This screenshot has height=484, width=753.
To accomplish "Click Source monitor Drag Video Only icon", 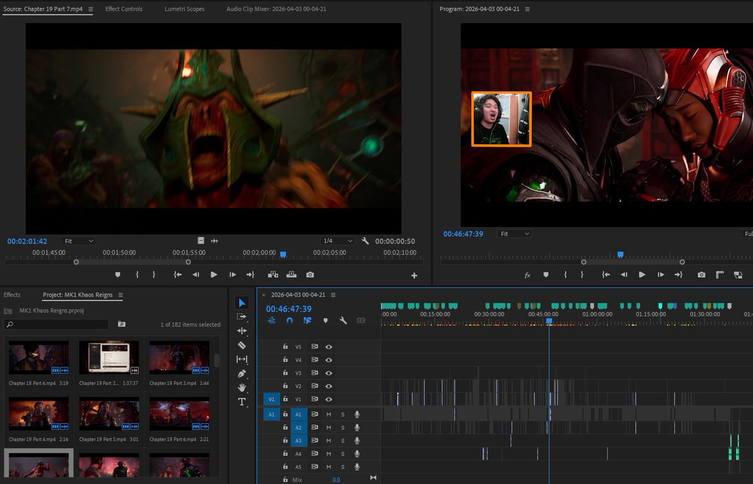I will pos(201,241).
